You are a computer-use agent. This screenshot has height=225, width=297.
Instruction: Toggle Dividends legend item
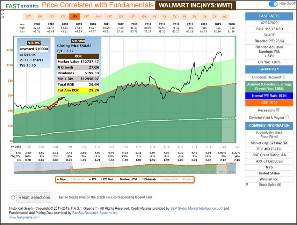[151, 179]
